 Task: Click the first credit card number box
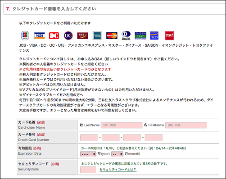pyautogui.click(x=89, y=138)
